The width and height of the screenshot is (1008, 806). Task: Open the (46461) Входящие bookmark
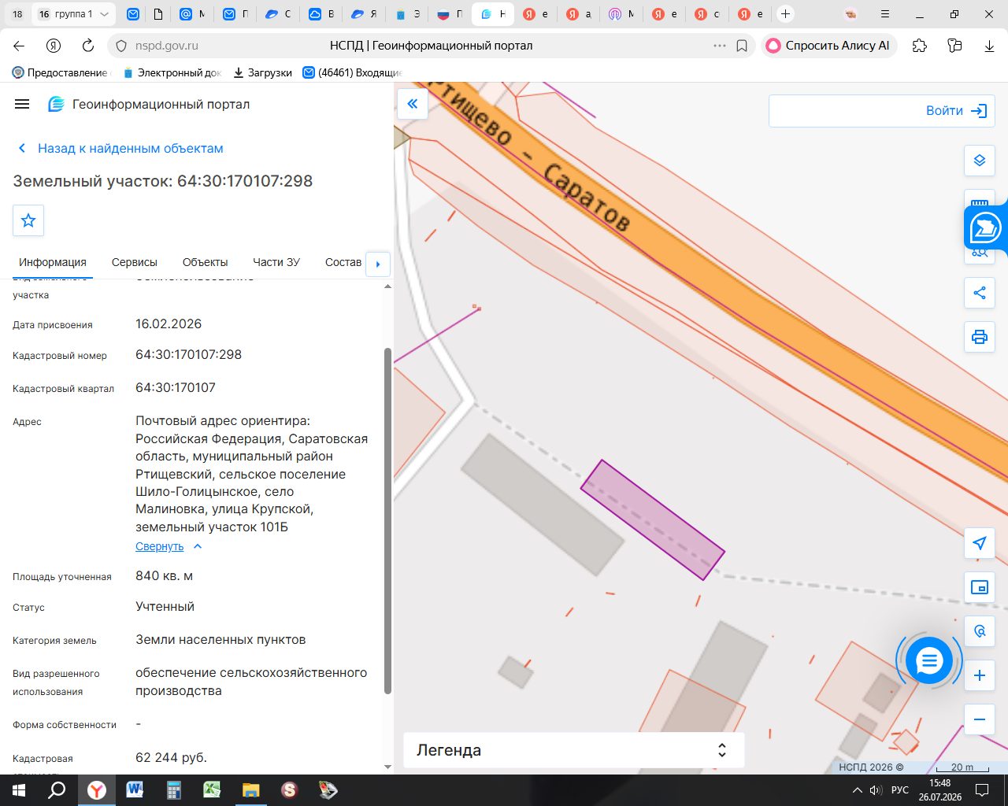pyautogui.click(x=353, y=72)
